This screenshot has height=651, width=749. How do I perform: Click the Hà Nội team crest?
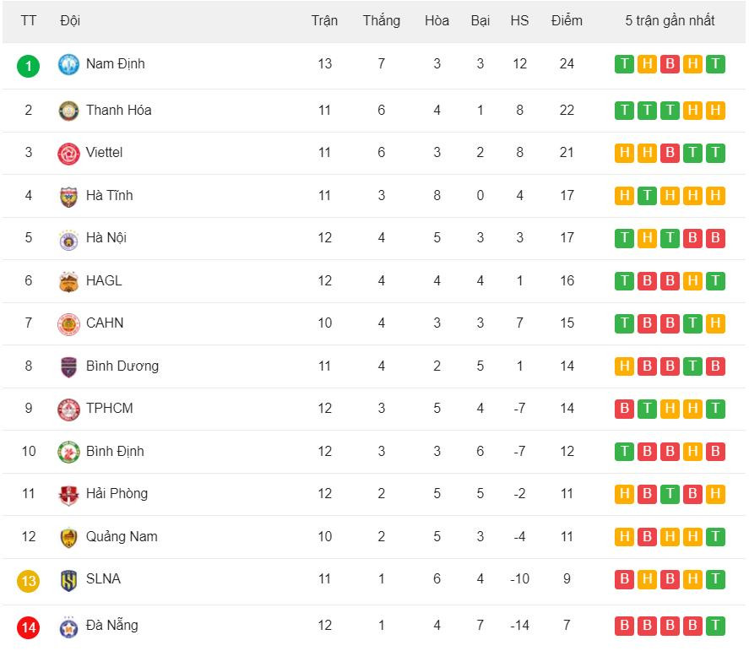tap(68, 239)
